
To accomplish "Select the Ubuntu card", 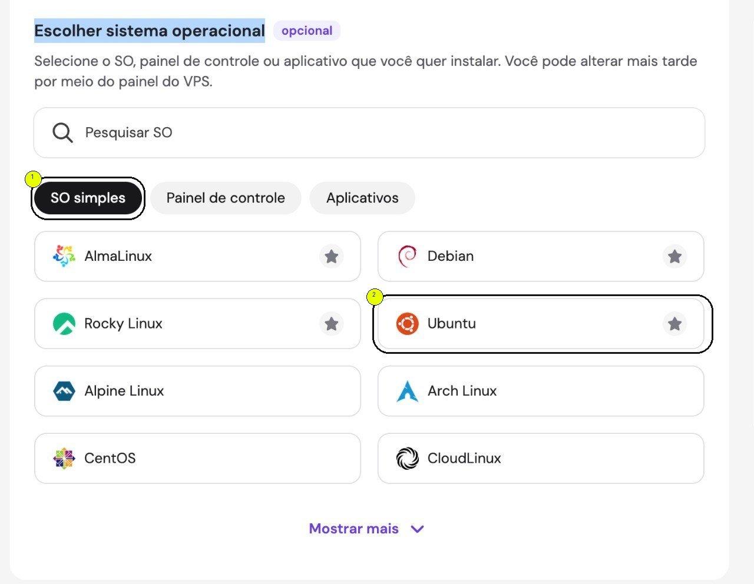I will point(541,324).
